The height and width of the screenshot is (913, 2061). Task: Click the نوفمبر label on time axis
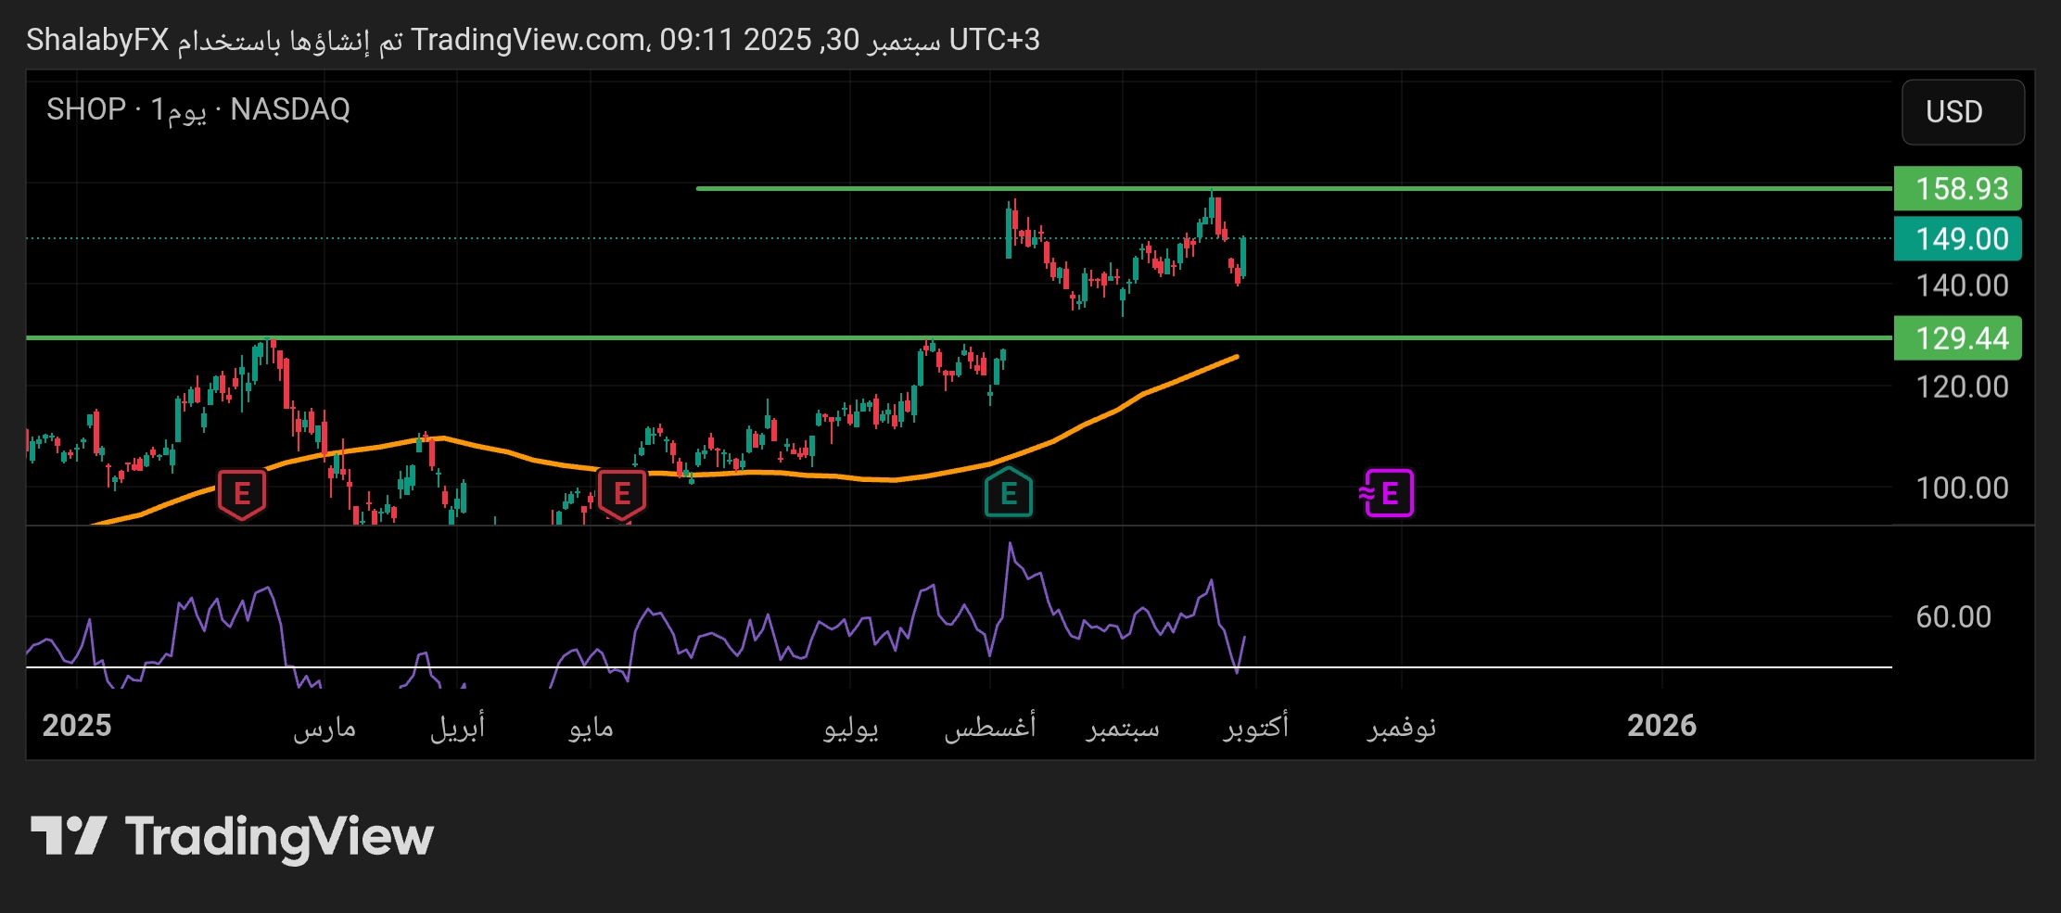click(1401, 728)
